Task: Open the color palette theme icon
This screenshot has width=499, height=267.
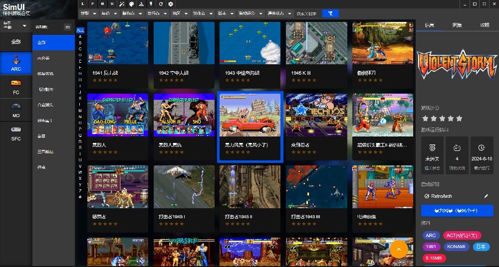Action: 132,4
